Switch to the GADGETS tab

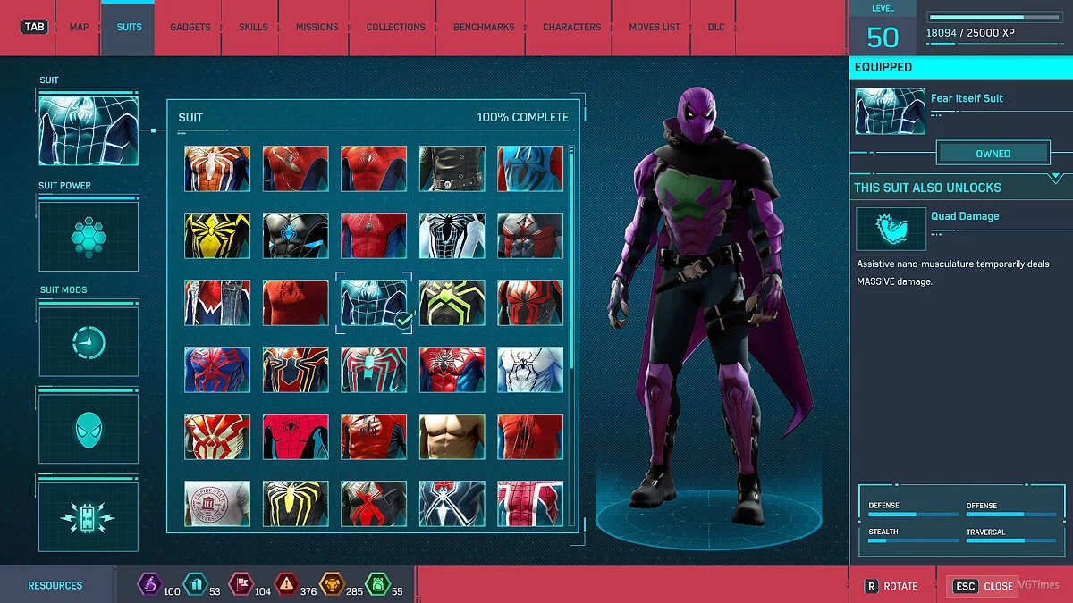click(190, 27)
